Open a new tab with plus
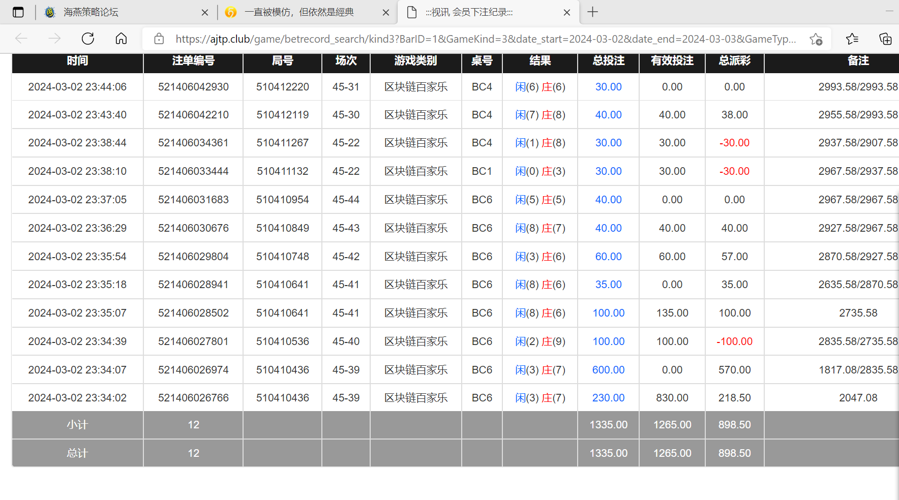 pos(592,12)
